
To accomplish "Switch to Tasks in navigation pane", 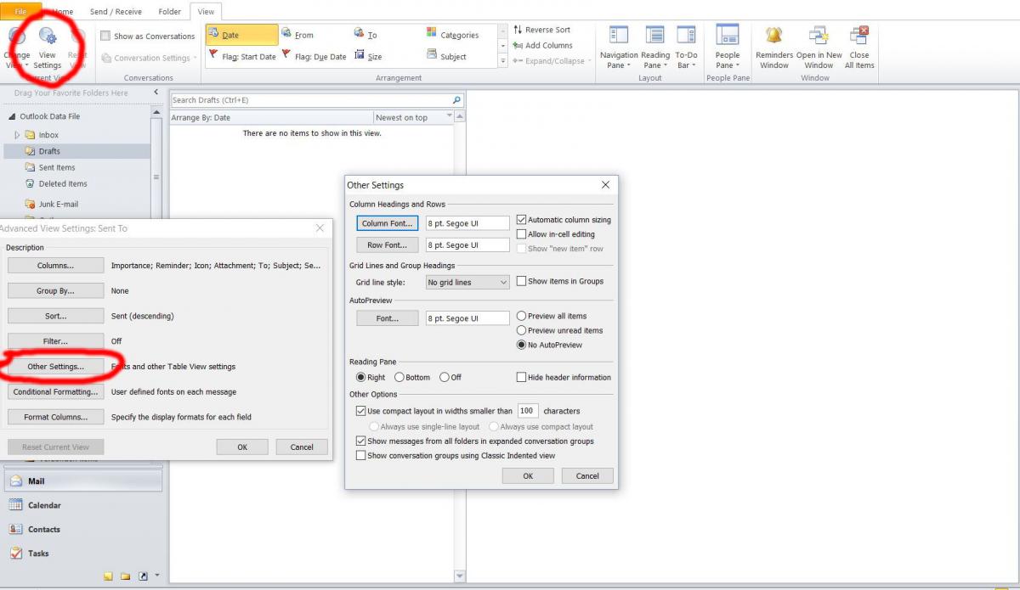I will (82, 553).
